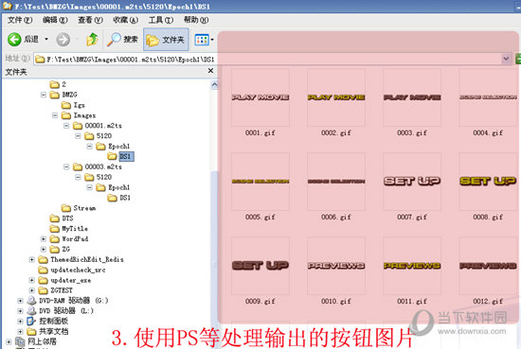The width and height of the screenshot is (521, 349).
Task: Collapse the 00001.m2ts tree node
Action: [66, 126]
